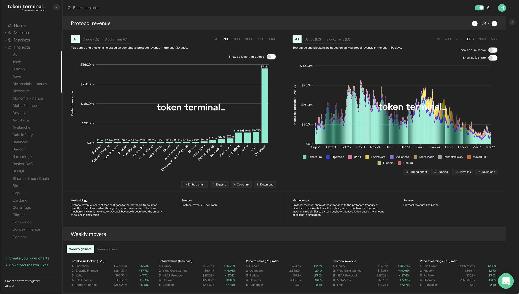Open Compound project in sidebar
519x294 pixels.
(22, 222)
